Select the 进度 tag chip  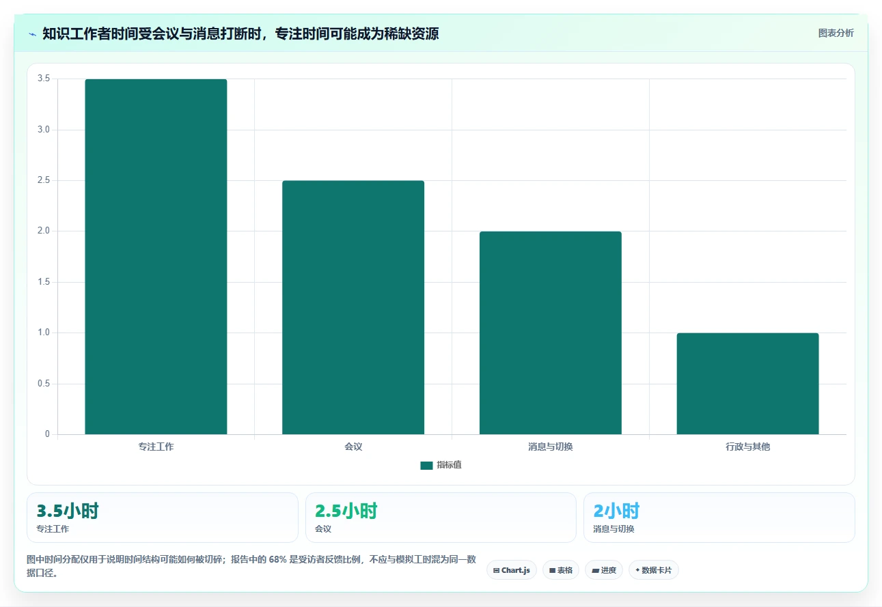tap(604, 570)
